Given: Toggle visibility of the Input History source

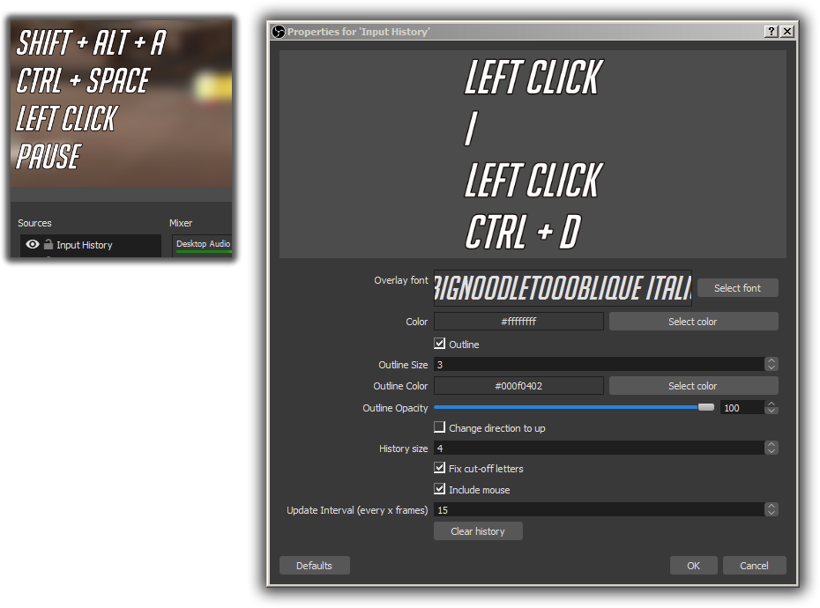Looking at the screenshot, I should click(32, 244).
